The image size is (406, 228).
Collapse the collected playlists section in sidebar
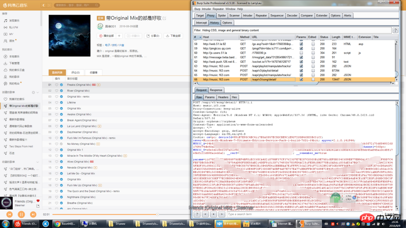(x=38, y=162)
